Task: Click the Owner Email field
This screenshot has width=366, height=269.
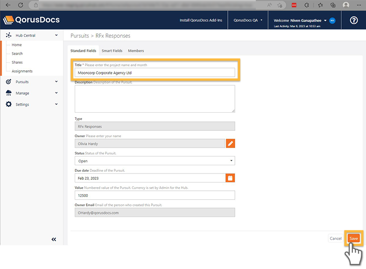Action: pos(155,212)
